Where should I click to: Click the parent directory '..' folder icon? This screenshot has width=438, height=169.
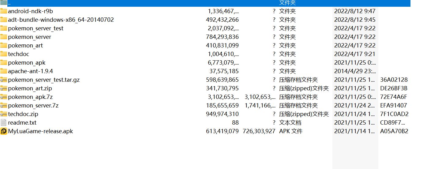click(x=4, y=3)
